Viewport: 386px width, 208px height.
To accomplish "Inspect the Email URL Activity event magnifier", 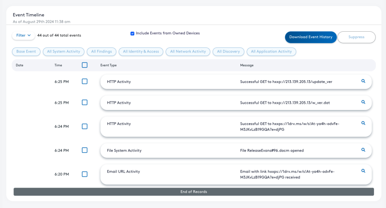I will point(363,171).
